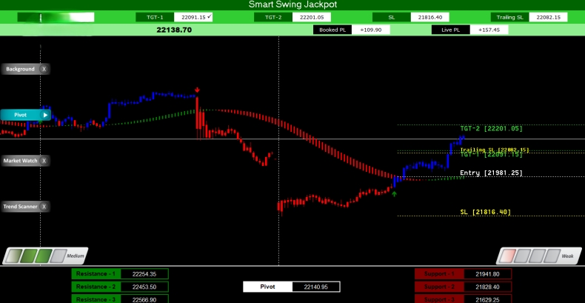585x303 pixels.
Task: Open the Market Watch panel tab
Action: pos(20,160)
